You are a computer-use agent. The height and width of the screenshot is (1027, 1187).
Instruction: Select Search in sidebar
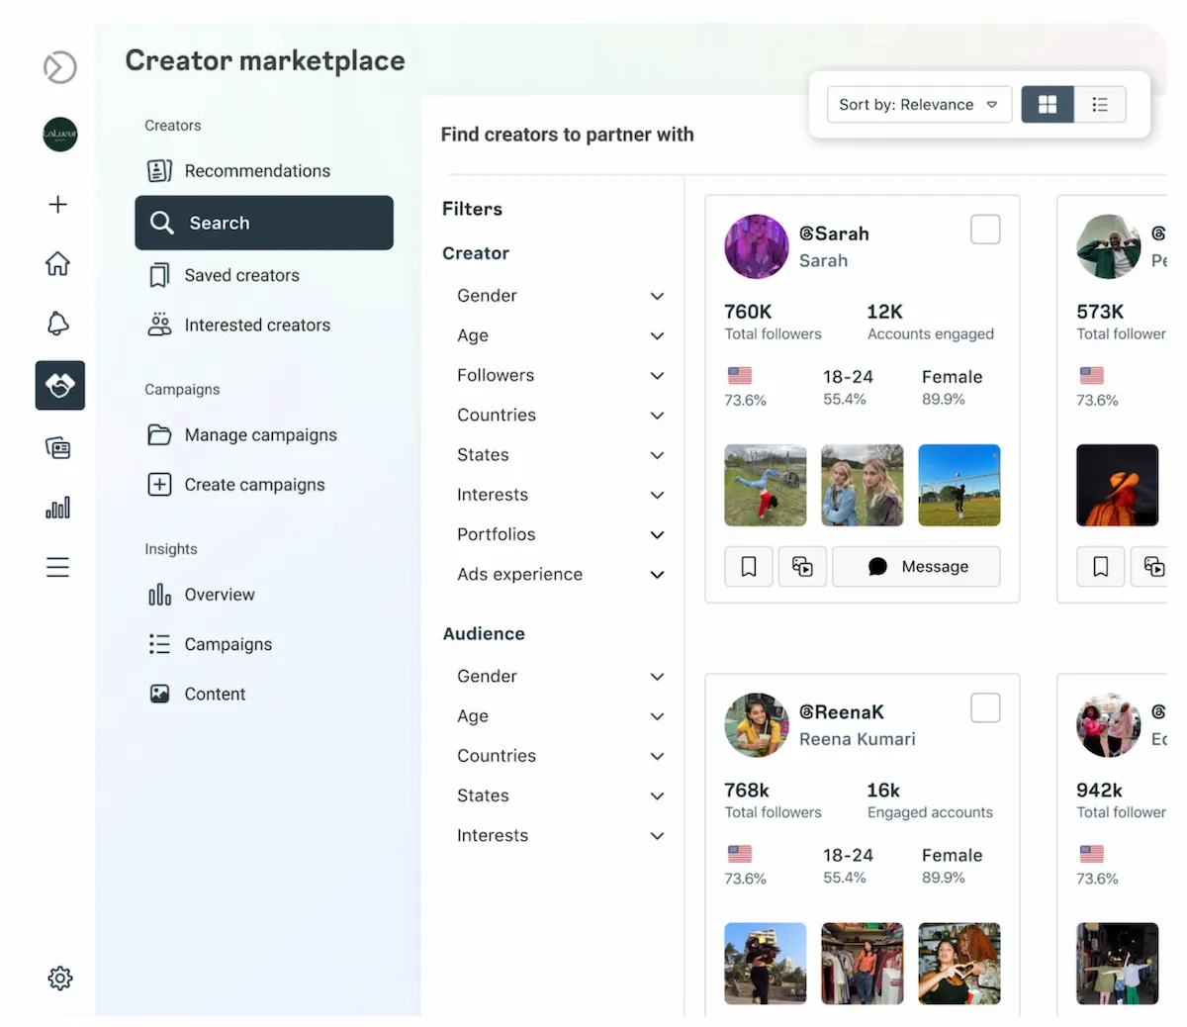coord(264,223)
